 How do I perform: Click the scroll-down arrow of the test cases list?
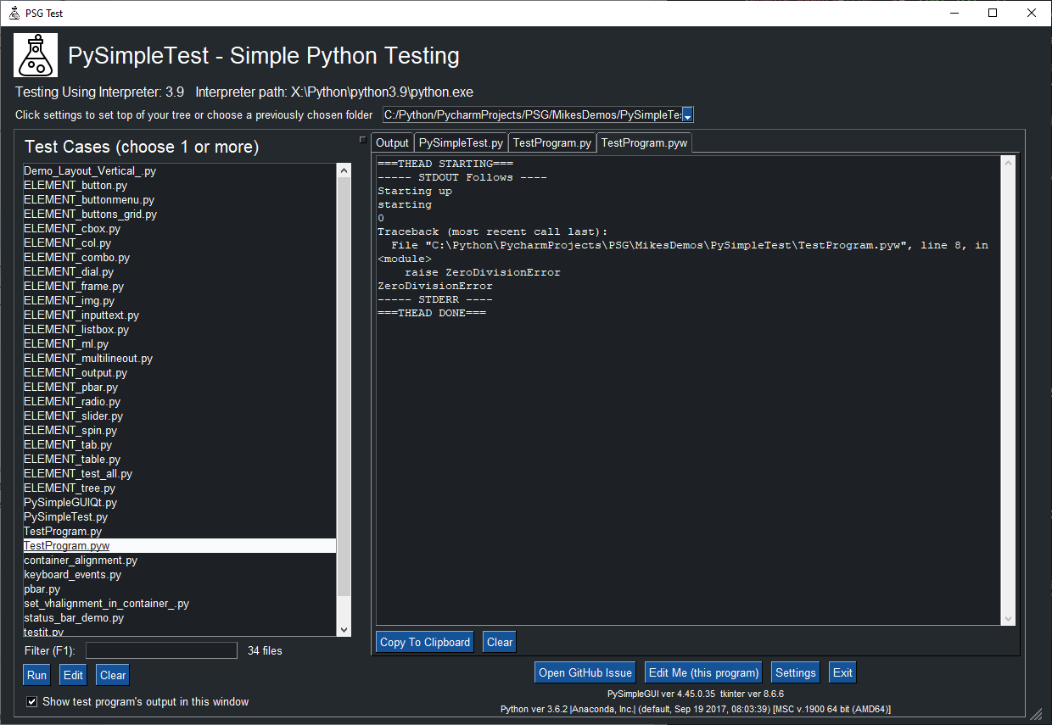(344, 627)
